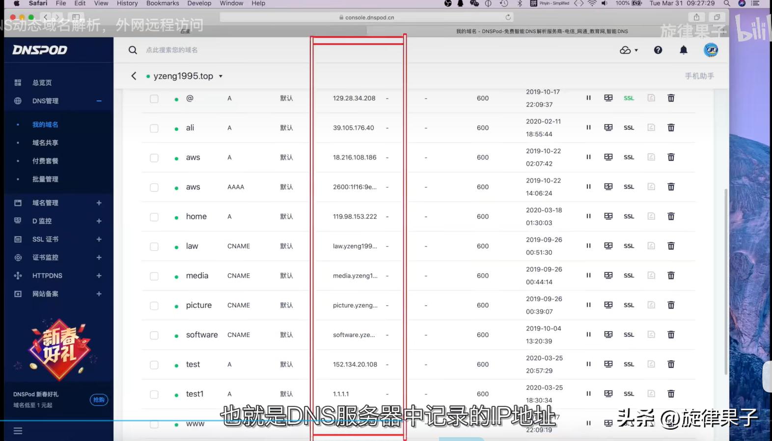
Task: Open the cloud icon dropdown in header
Action: pos(629,50)
